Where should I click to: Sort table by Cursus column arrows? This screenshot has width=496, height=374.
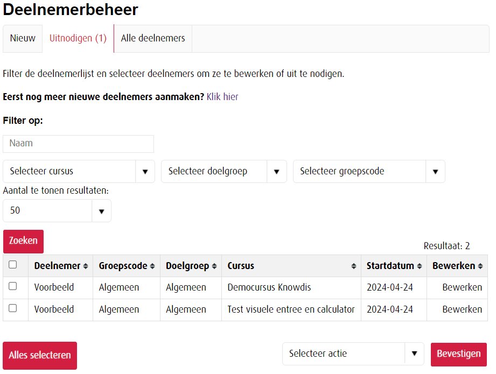[354, 266]
